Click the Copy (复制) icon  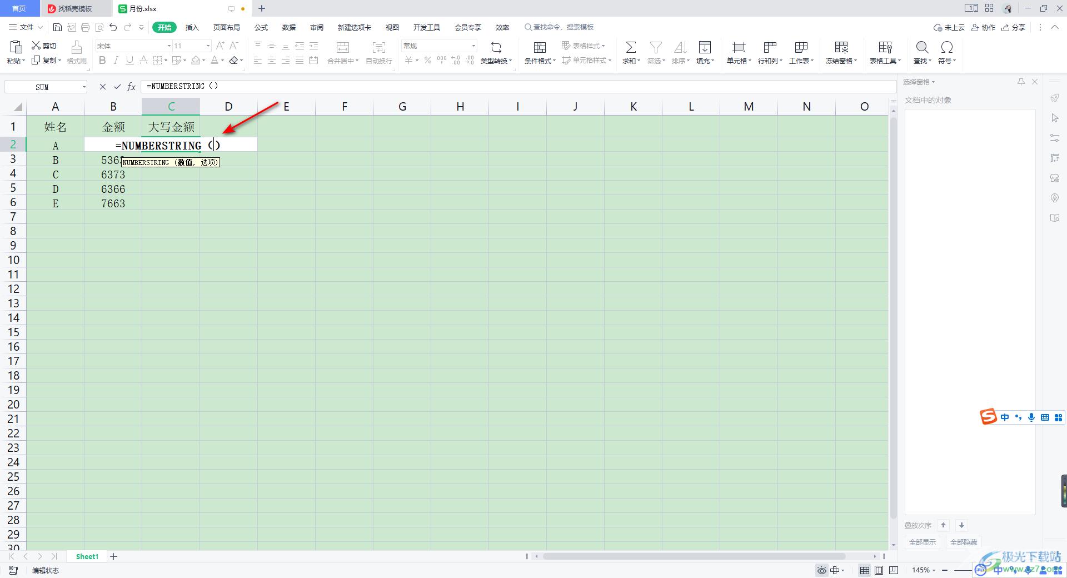36,60
